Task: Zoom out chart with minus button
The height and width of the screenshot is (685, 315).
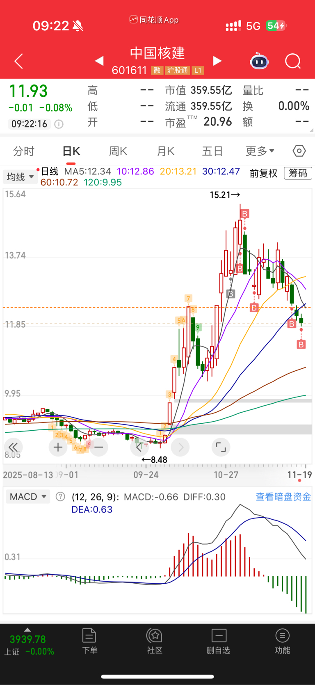Action: pyautogui.click(x=98, y=447)
